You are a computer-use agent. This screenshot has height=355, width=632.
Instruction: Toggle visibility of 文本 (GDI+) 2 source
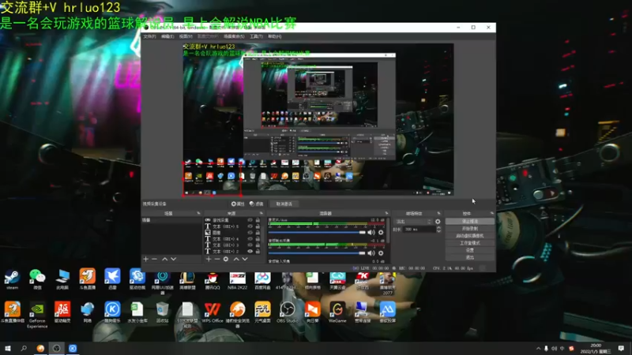250,251
